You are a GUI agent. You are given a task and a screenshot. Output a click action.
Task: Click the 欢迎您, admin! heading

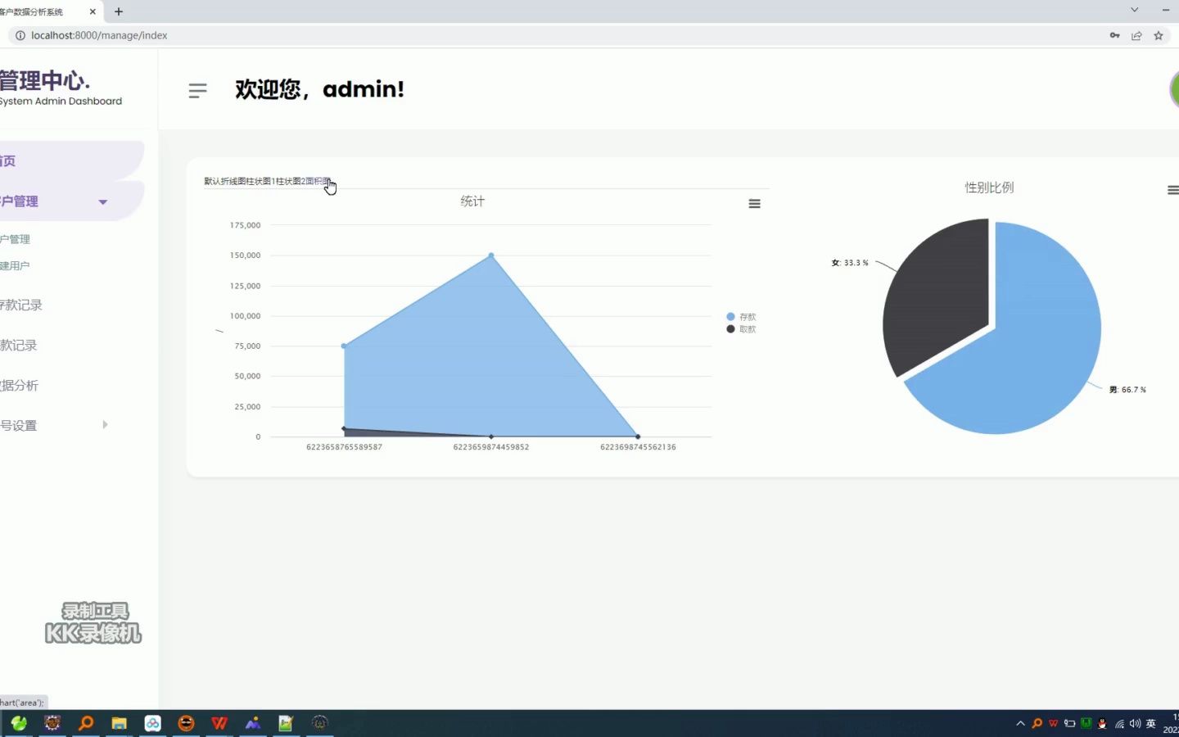tap(320, 89)
